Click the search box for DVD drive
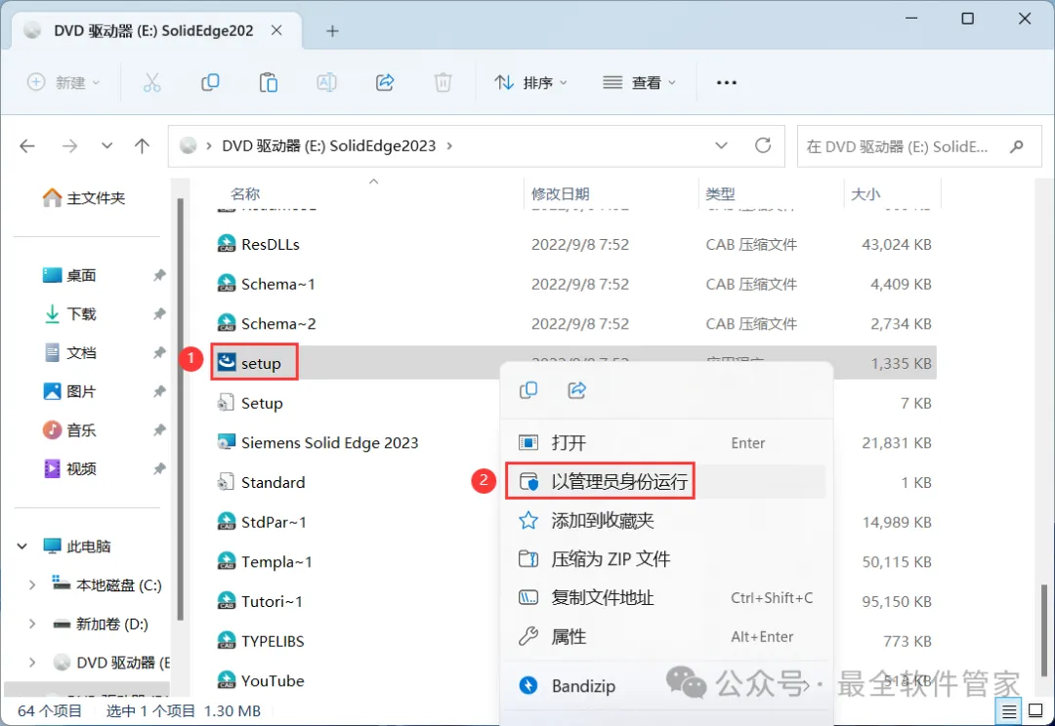This screenshot has height=726, width=1055. (x=919, y=145)
